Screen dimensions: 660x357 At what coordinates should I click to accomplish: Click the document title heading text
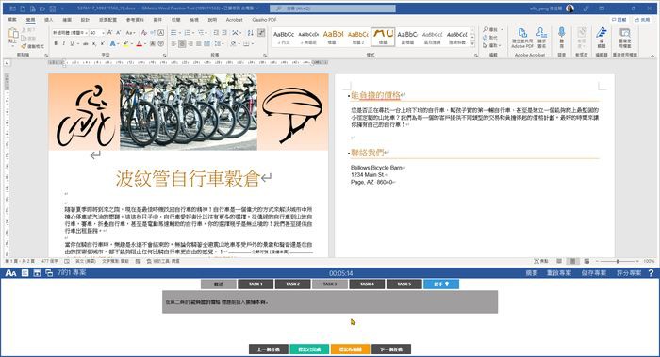[x=188, y=178]
